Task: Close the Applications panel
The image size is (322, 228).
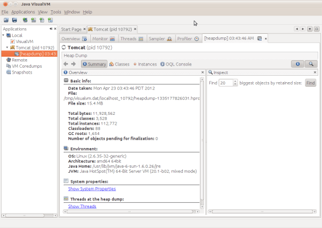Action: click(x=55, y=29)
